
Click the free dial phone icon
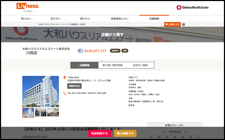pyautogui.click(x=80, y=51)
